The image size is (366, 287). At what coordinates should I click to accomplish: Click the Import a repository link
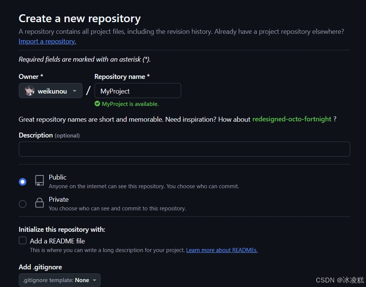coord(47,41)
